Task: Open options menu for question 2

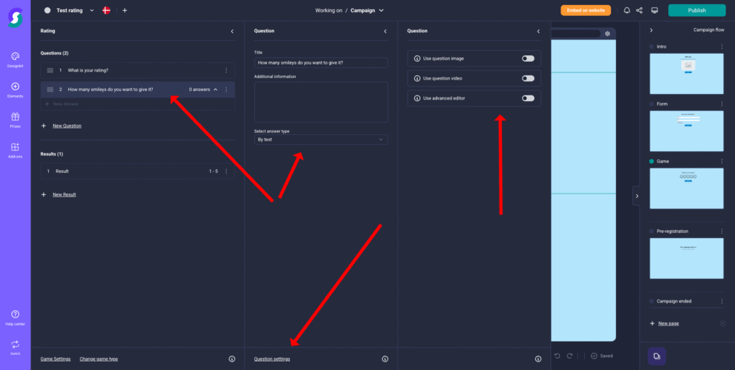Action: point(226,90)
